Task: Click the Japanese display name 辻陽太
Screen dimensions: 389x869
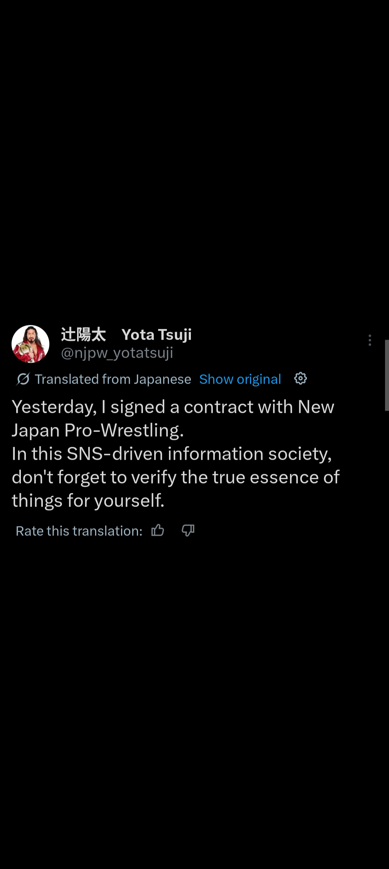Action: [83, 335]
